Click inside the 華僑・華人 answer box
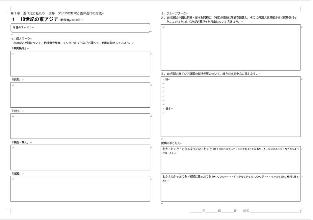This screenshot has height=220, width=313. point(80,158)
